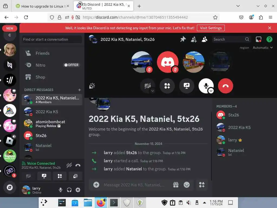Click the microphone permission icon in address bar

72,17
